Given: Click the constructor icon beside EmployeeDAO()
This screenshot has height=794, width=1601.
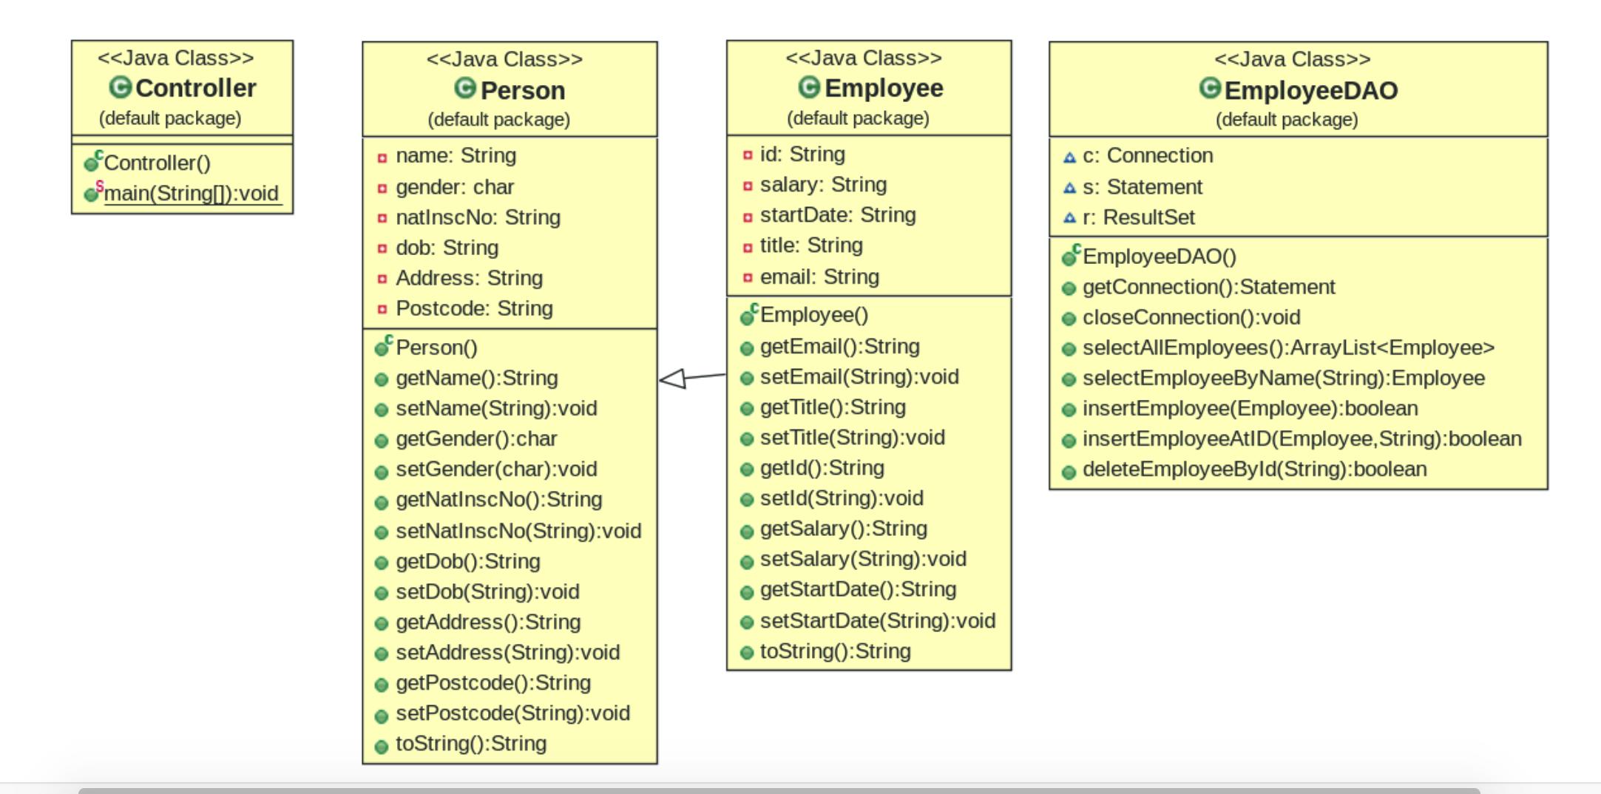Looking at the screenshot, I should (x=1070, y=257).
